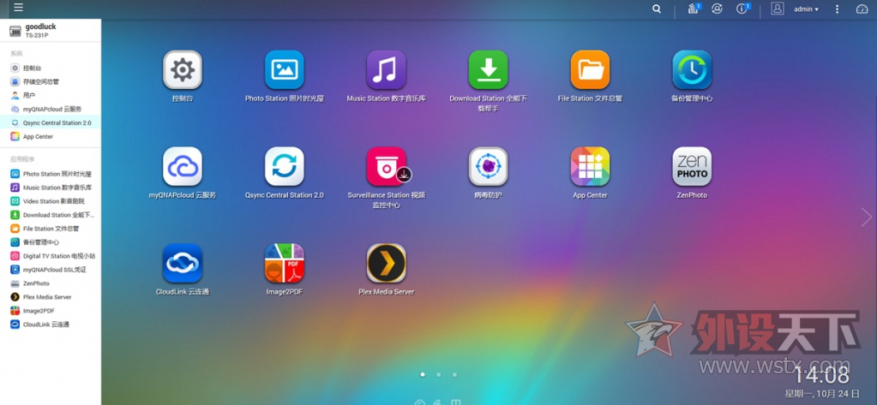Image resolution: width=877 pixels, height=405 pixels.
Task: Open the 控制台 desktop icon
Action: pos(183,70)
